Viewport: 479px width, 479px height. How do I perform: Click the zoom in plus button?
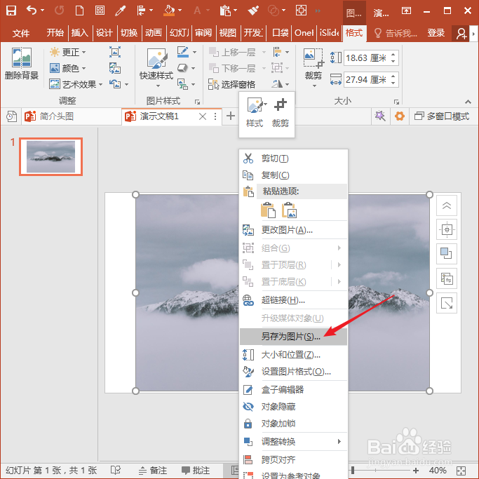click(x=416, y=471)
